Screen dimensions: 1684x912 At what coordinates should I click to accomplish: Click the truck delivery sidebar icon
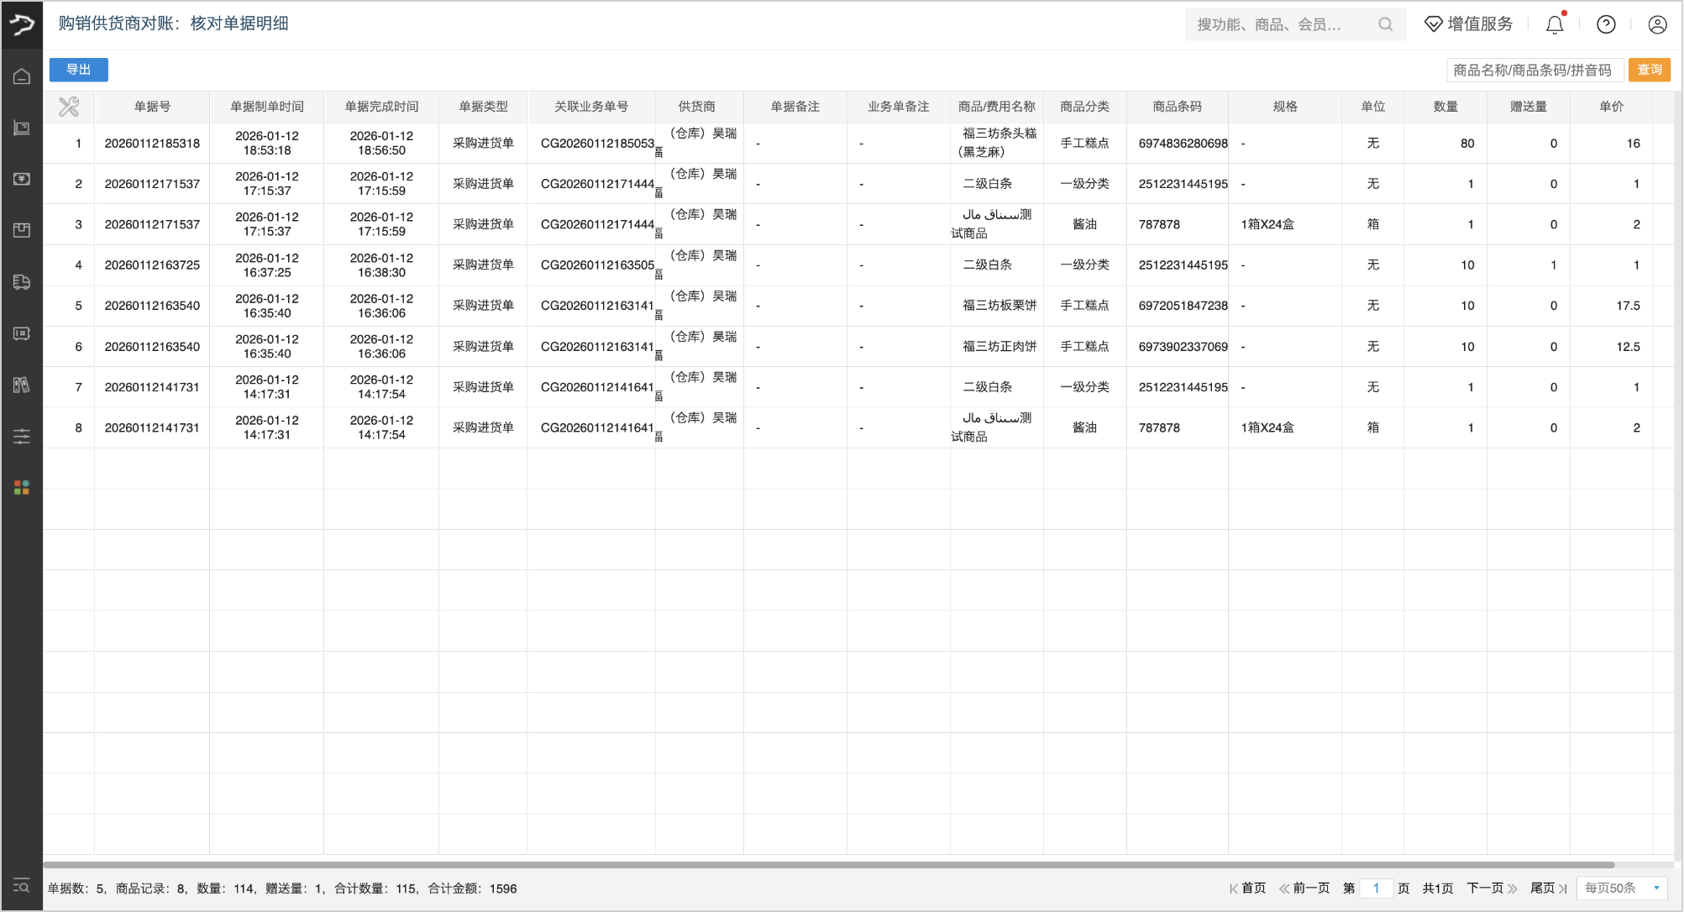(22, 282)
